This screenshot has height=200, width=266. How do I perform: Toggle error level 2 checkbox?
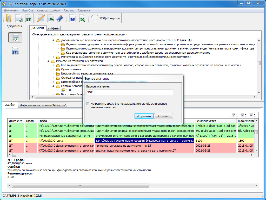(242, 115)
